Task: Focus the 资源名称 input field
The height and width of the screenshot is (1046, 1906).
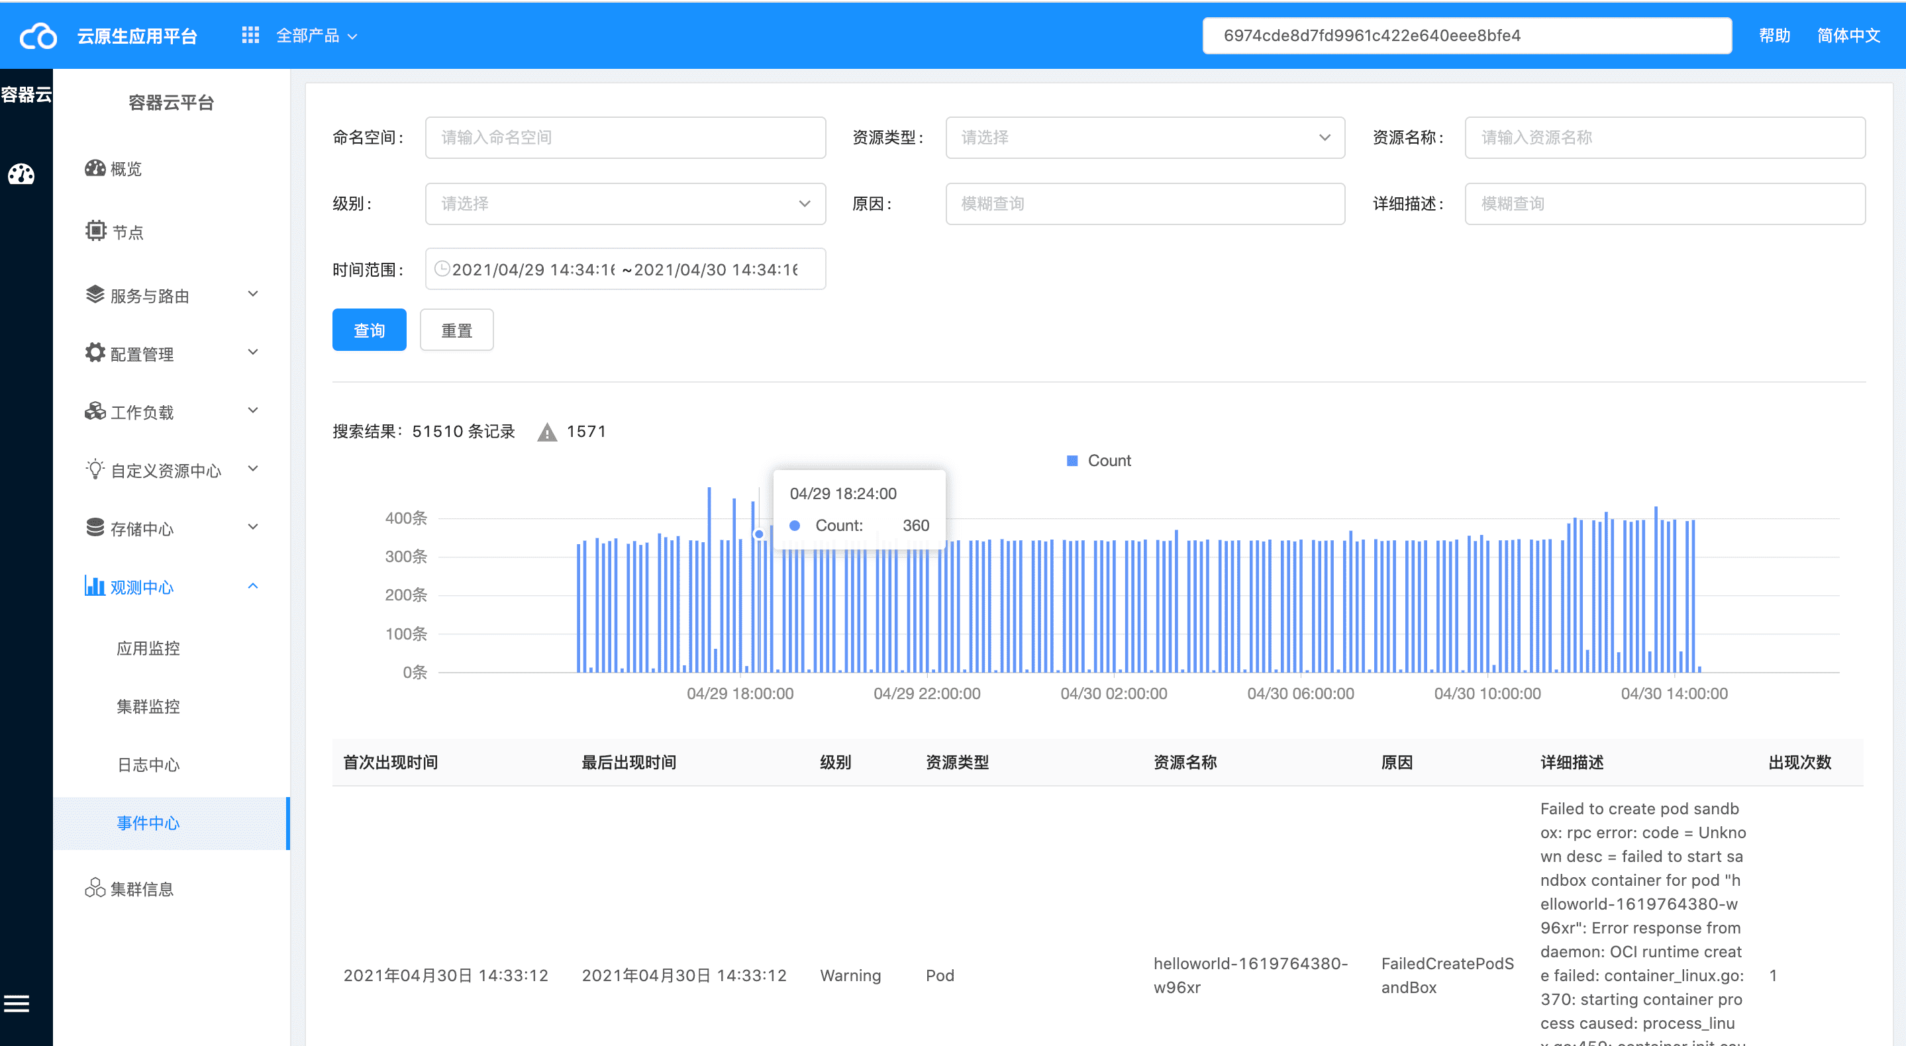Action: click(x=1665, y=138)
